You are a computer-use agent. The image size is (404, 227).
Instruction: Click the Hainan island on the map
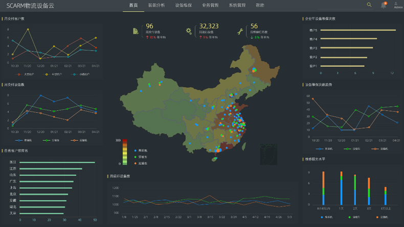[x=215, y=159]
